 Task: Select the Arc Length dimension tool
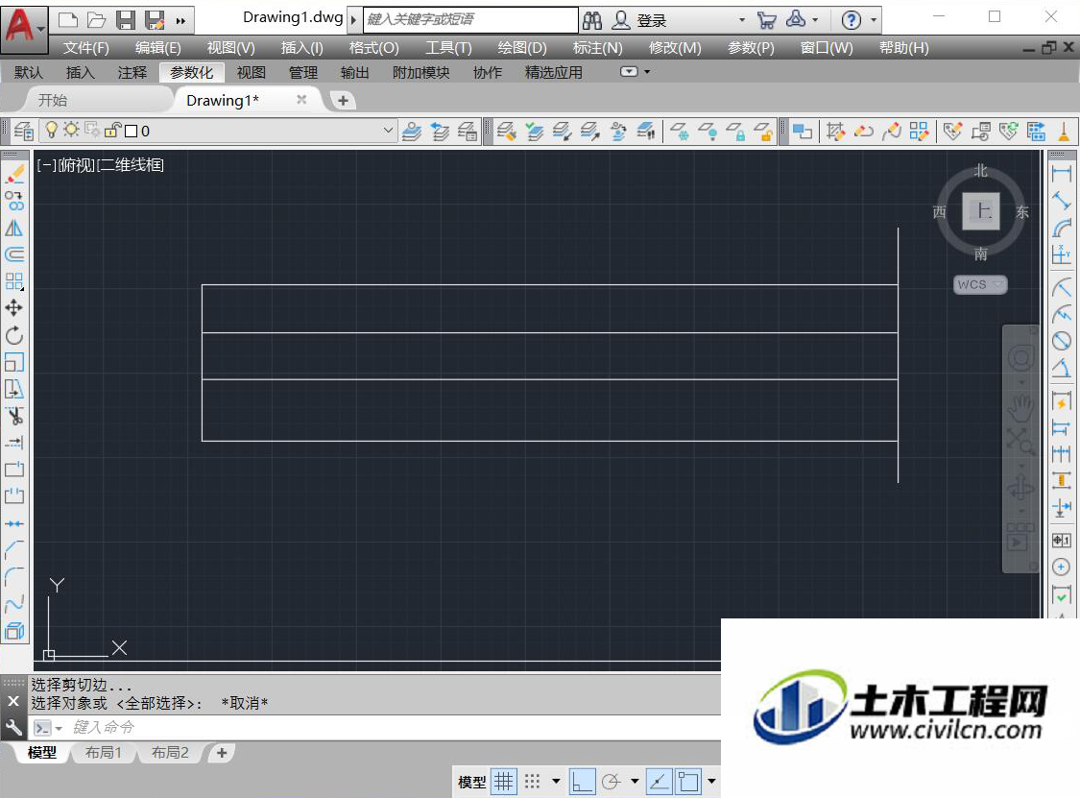point(1062,229)
